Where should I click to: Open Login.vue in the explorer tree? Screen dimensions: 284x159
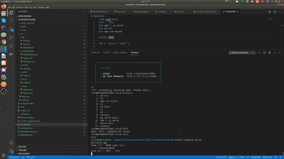(x=28, y=58)
